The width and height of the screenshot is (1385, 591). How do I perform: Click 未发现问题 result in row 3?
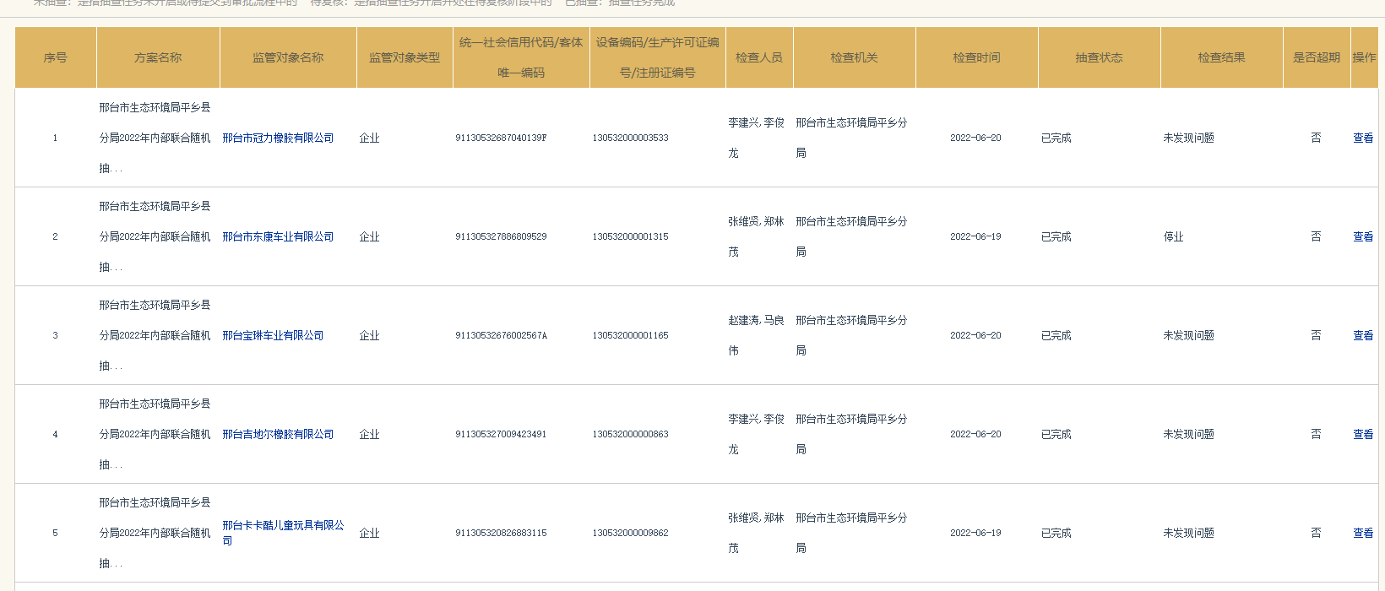1189,335
